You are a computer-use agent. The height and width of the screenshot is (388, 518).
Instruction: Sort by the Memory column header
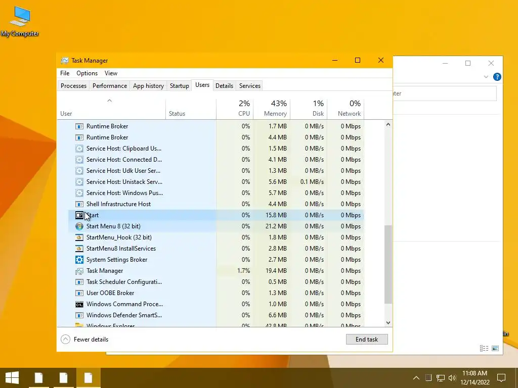[x=272, y=109]
